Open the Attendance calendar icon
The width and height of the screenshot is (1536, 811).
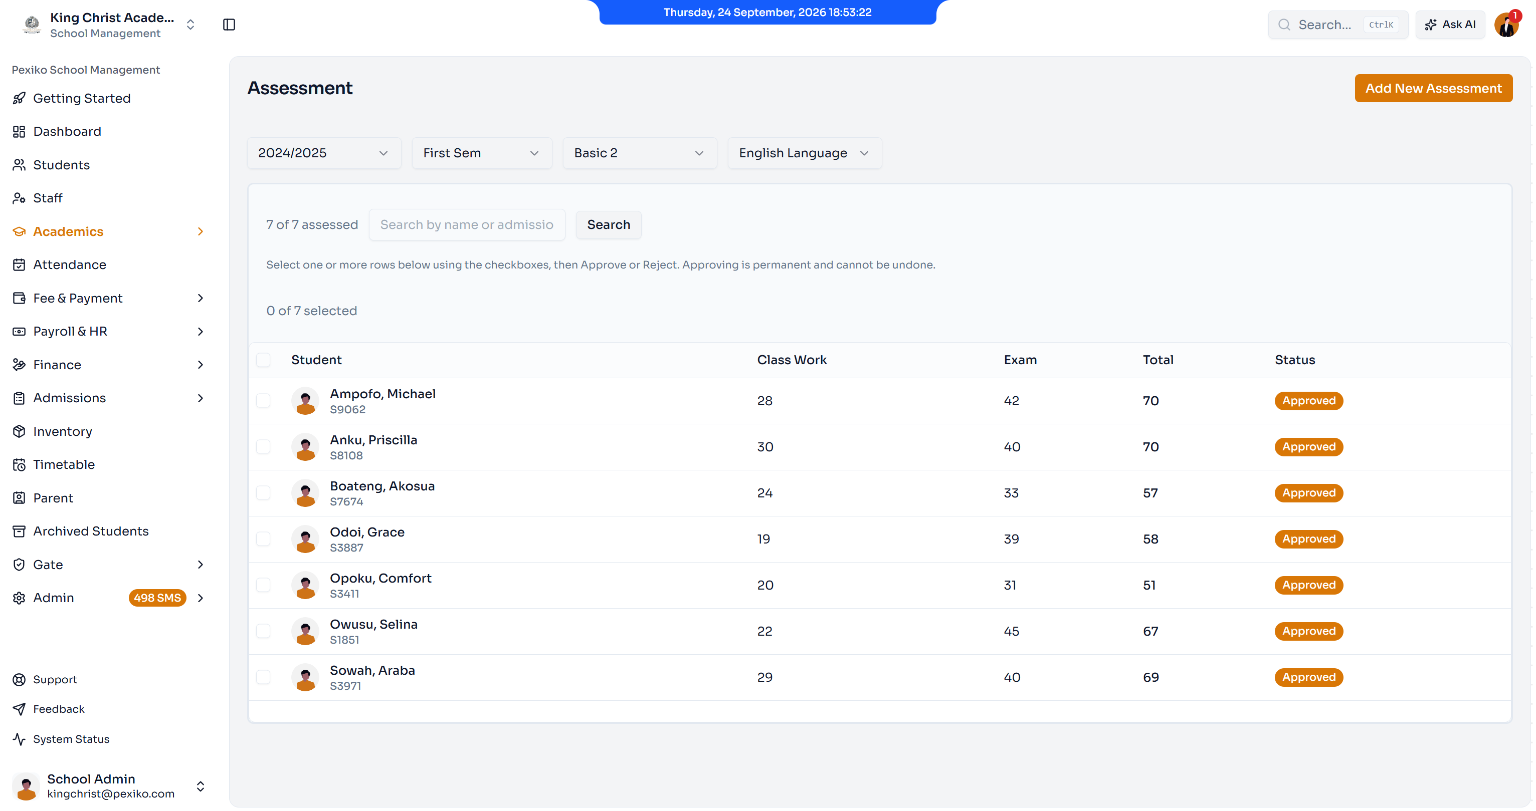point(19,264)
